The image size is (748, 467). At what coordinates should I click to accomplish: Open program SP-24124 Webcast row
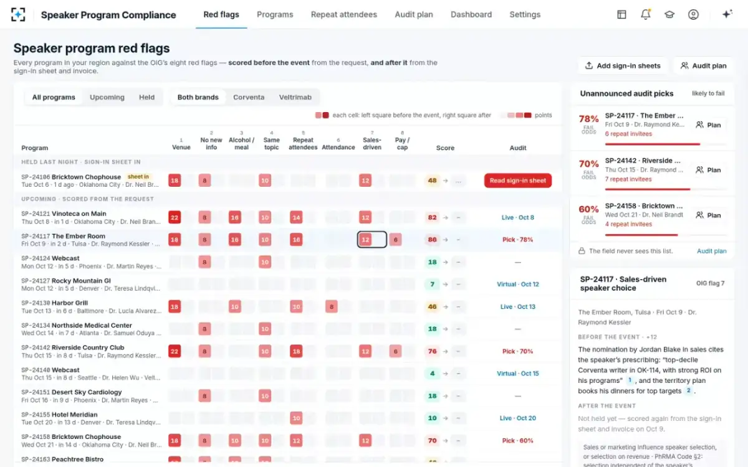point(287,262)
